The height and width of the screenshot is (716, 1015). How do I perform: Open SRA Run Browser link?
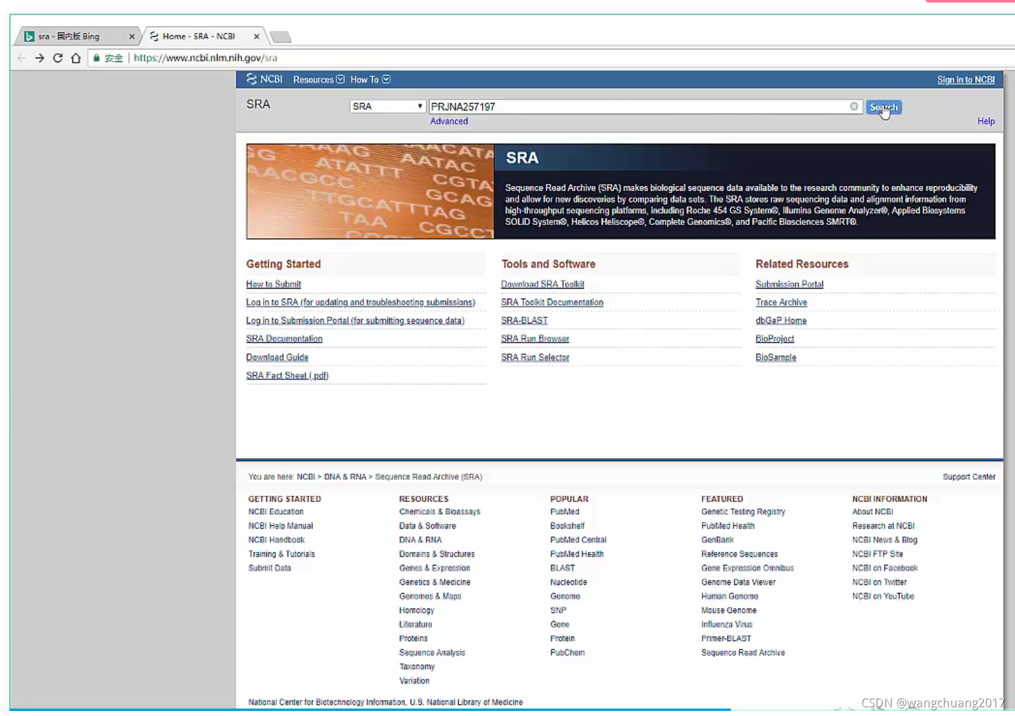(535, 339)
